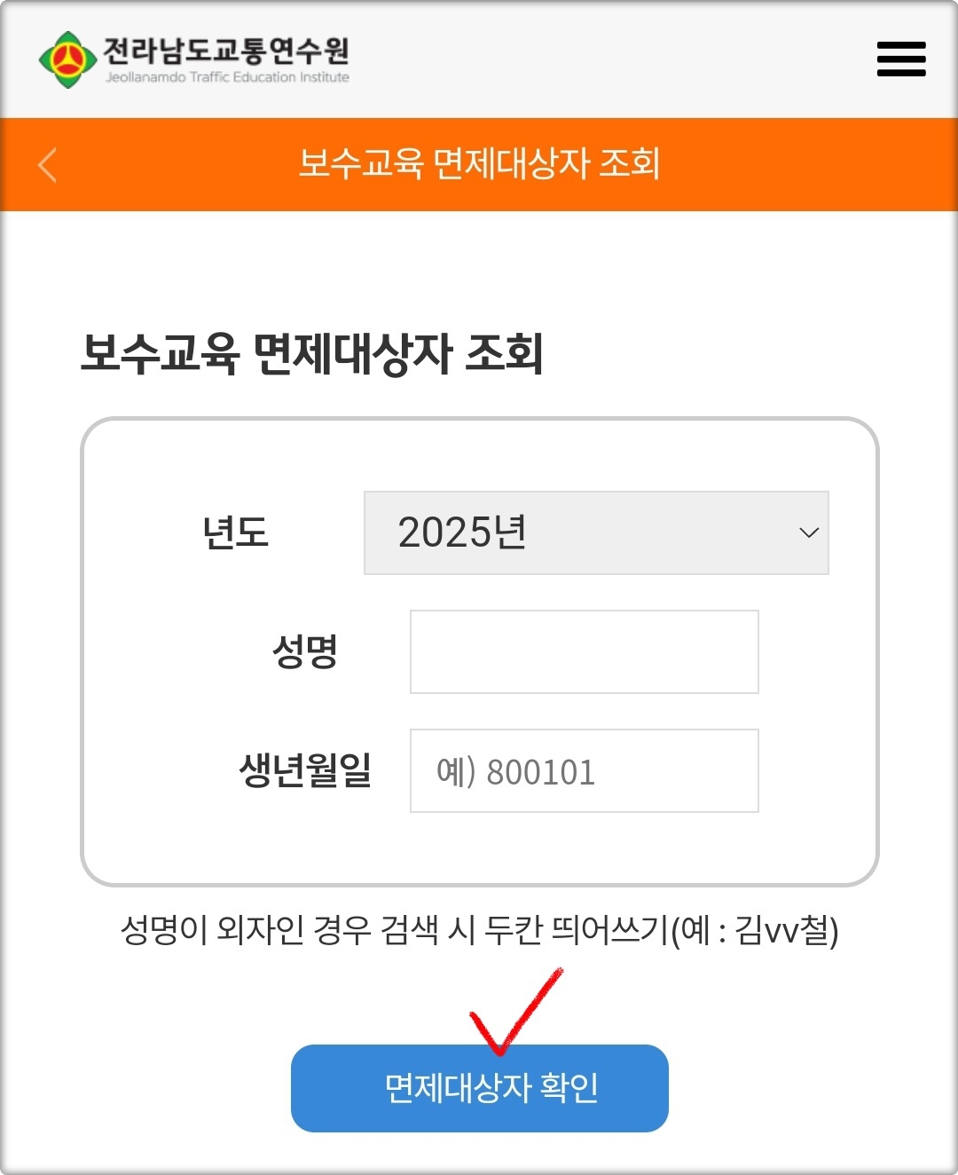
Task: Open the 2025년 year selector
Action: tap(596, 532)
